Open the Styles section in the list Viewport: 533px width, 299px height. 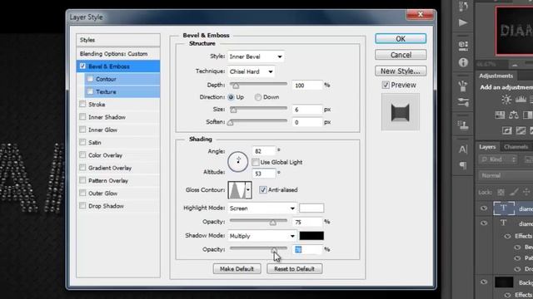(x=118, y=40)
